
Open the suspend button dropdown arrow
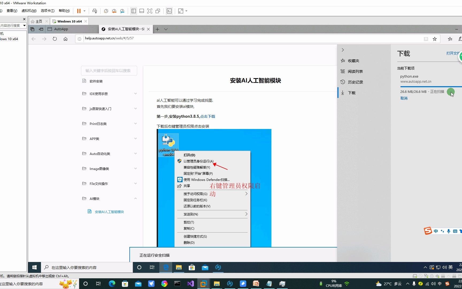(84, 11)
